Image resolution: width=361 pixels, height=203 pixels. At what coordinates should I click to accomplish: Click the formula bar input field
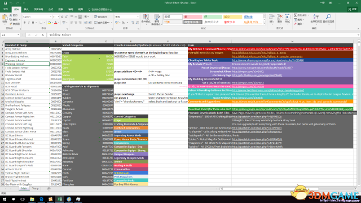pyautogui.click(x=202, y=35)
